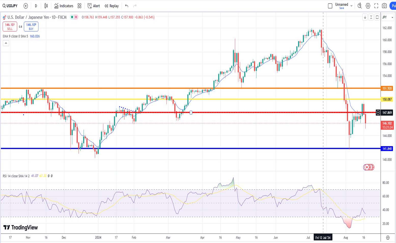
Task: Toggle the market status indicator pill
Action: coord(74,17)
